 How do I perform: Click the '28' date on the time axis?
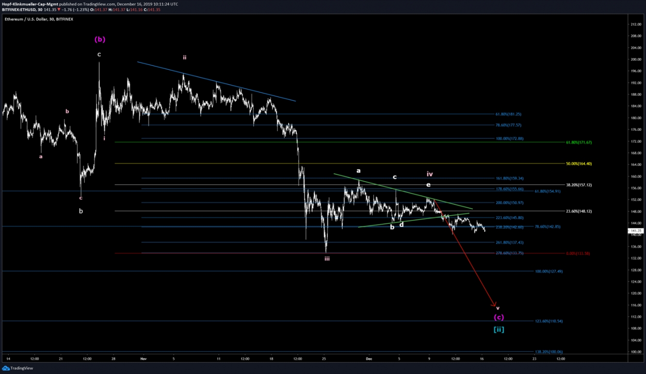(113, 359)
